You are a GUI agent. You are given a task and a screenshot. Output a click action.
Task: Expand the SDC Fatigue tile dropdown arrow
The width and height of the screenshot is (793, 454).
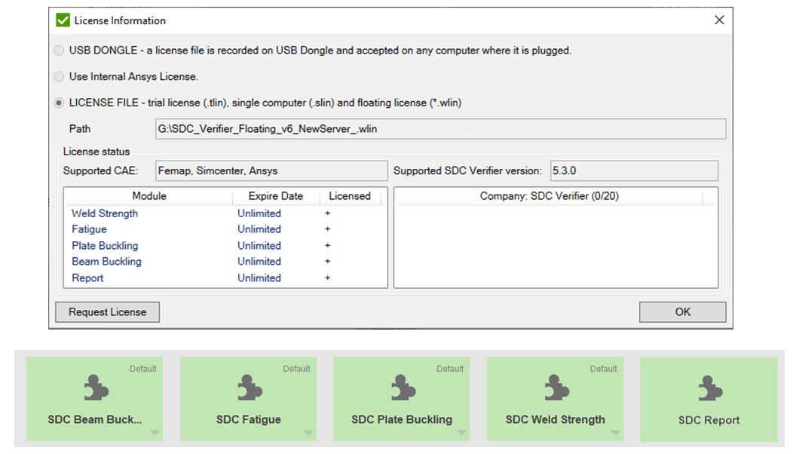click(308, 433)
